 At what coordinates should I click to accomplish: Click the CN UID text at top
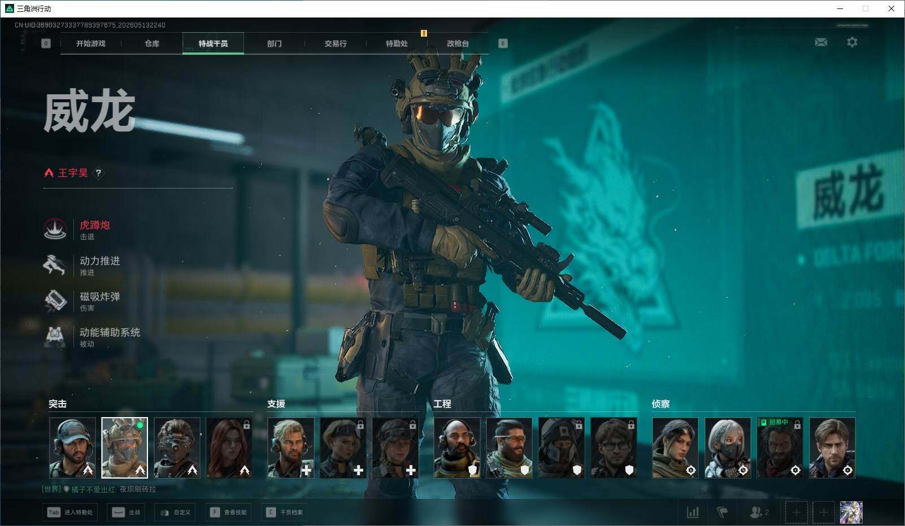[90, 25]
